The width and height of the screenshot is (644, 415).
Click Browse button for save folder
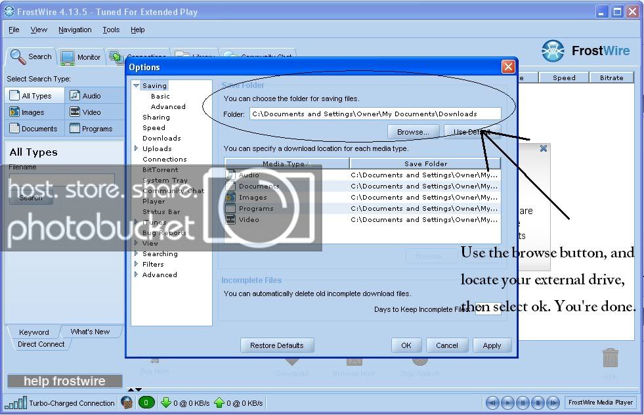click(x=413, y=132)
